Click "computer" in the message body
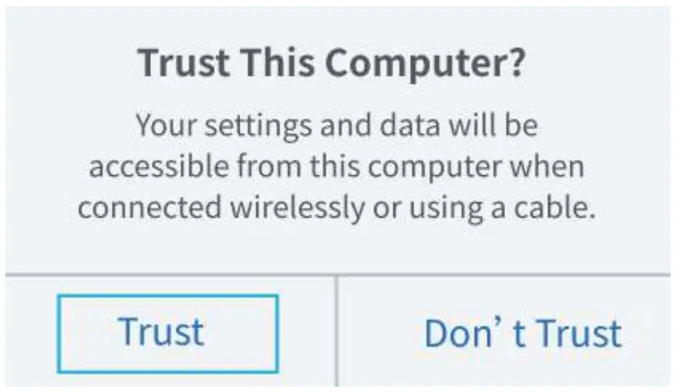 [443, 168]
